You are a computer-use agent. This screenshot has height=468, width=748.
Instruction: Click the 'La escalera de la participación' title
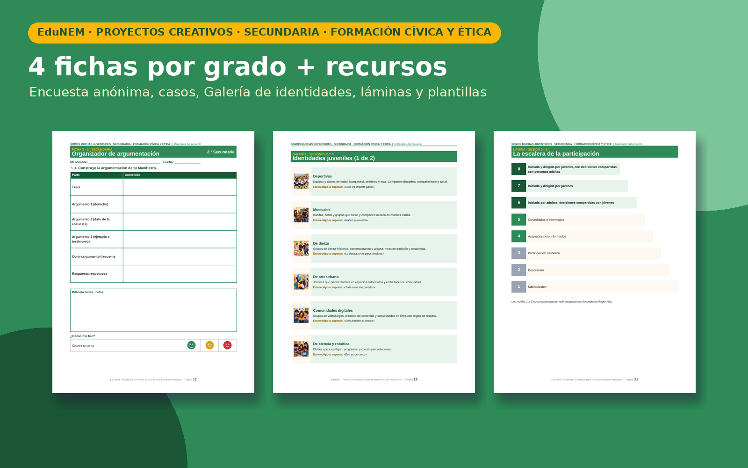click(556, 154)
